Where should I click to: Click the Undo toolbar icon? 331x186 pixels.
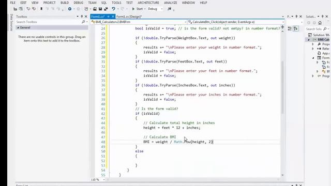tap(113, 9)
